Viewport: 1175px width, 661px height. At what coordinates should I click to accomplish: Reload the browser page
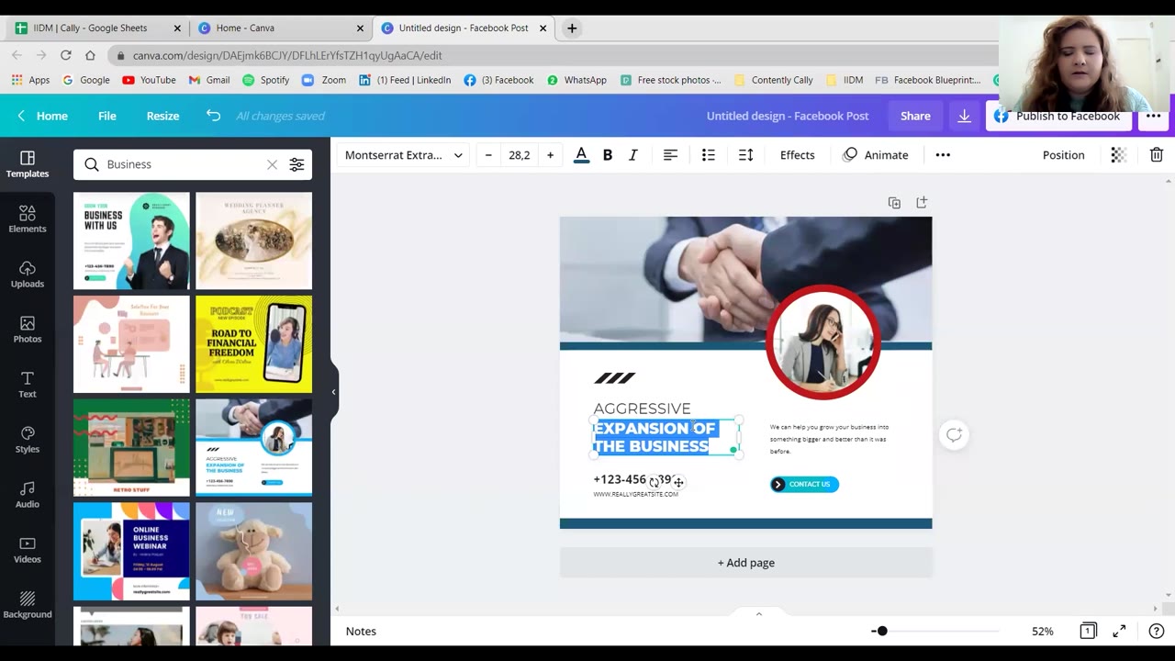(65, 55)
